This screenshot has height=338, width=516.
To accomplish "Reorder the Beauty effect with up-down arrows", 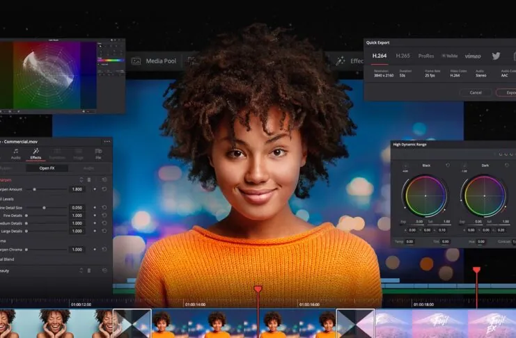I will coord(81,271).
